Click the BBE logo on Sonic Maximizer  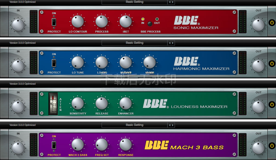pos(187,20)
